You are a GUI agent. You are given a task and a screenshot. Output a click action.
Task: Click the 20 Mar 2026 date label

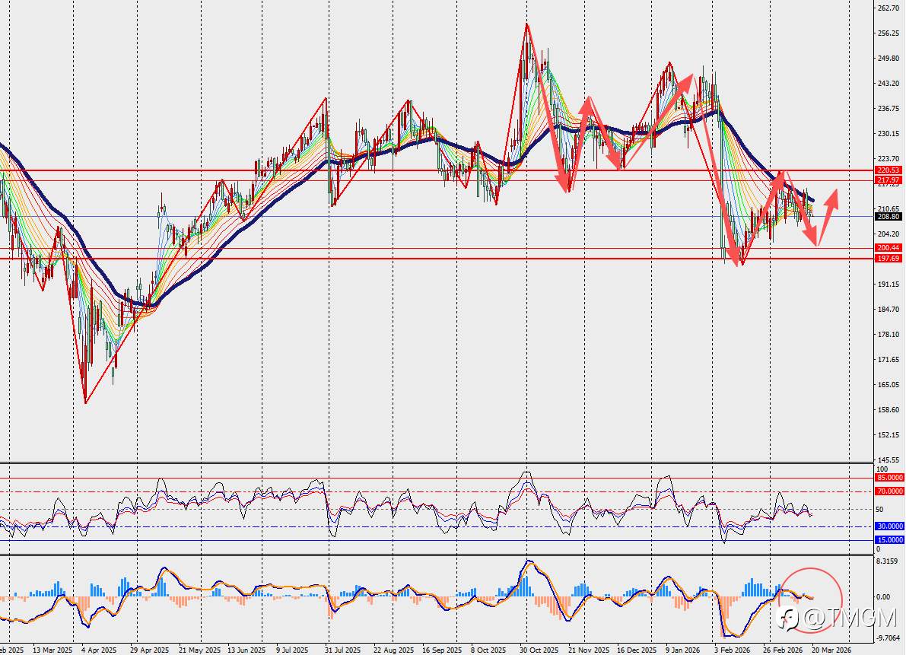click(x=831, y=650)
